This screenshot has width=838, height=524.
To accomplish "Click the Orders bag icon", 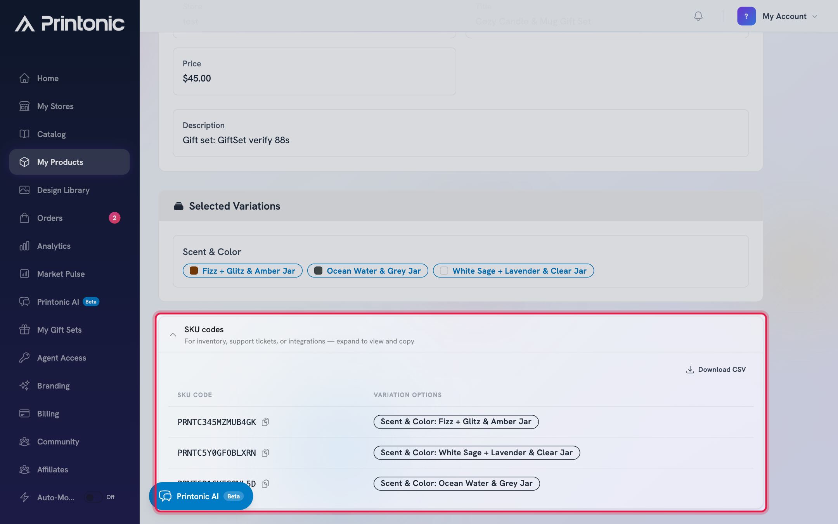I will (24, 218).
